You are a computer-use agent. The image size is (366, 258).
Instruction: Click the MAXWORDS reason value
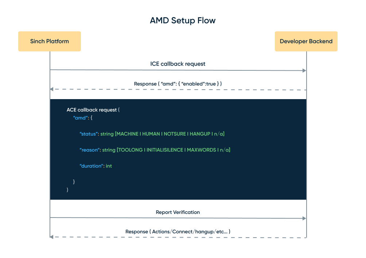[202, 150]
